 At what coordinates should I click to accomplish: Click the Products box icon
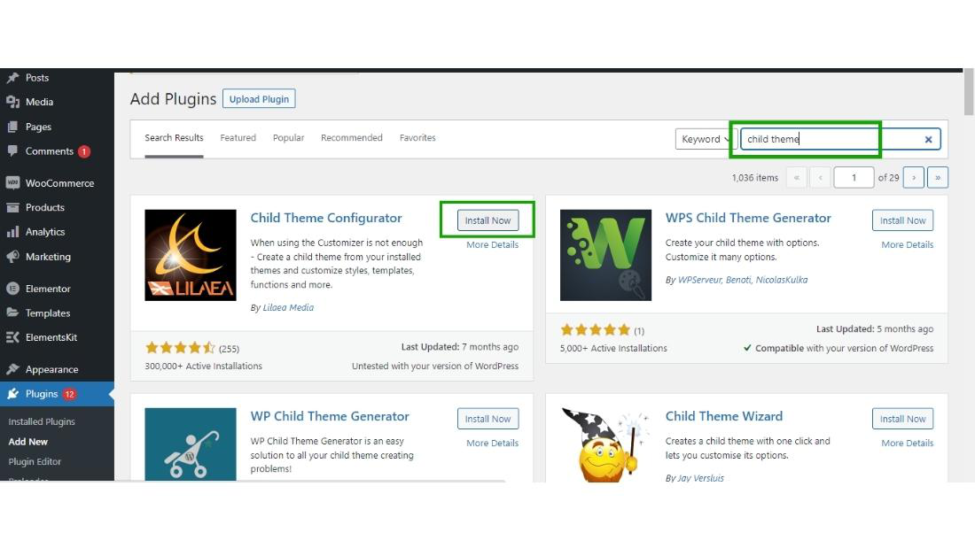[12, 207]
